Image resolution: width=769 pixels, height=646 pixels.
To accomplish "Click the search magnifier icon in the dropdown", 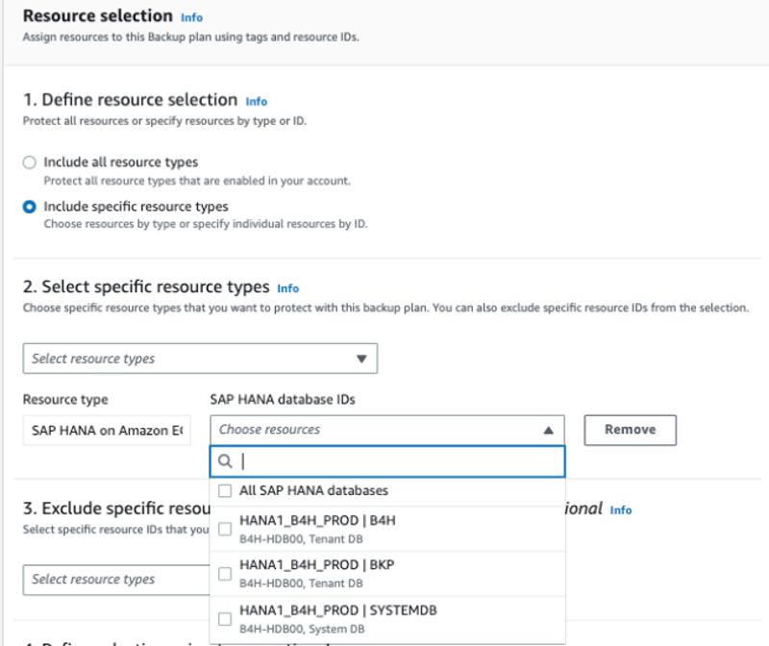I will point(226,461).
